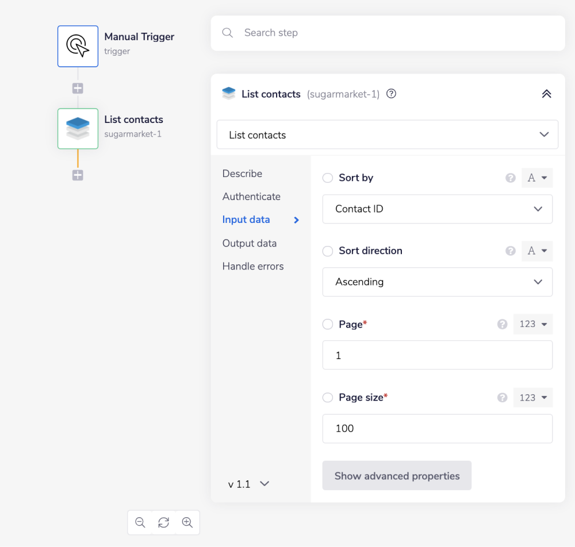Toggle the Page size radio button
The width and height of the screenshot is (575, 547).
coord(328,398)
